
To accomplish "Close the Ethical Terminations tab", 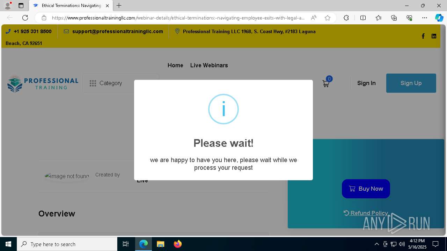I will coord(107,6).
